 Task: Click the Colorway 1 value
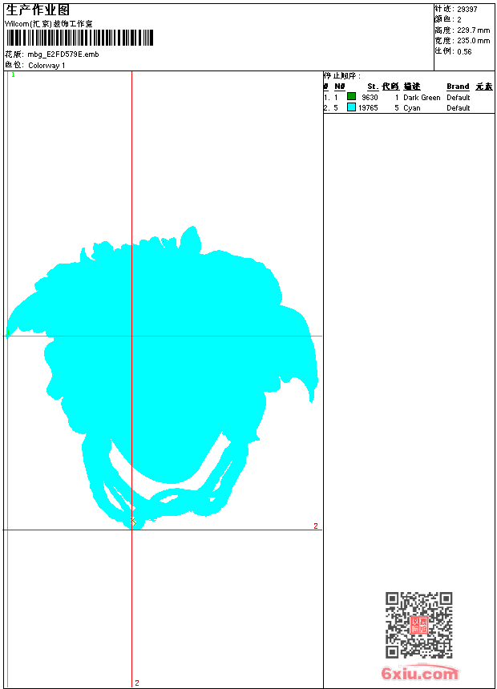pyautogui.click(x=46, y=66)
